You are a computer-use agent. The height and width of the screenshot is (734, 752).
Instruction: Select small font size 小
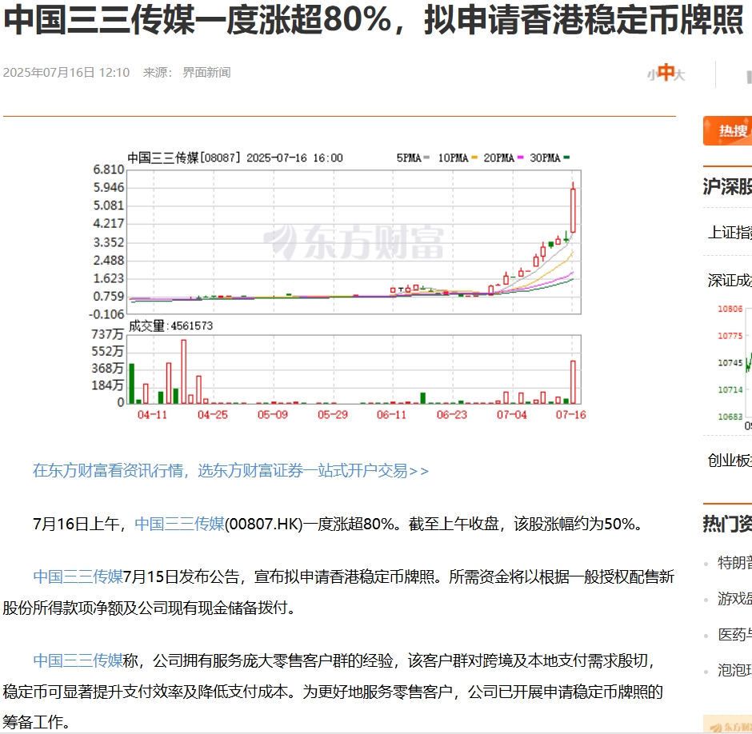pos(652,75)
